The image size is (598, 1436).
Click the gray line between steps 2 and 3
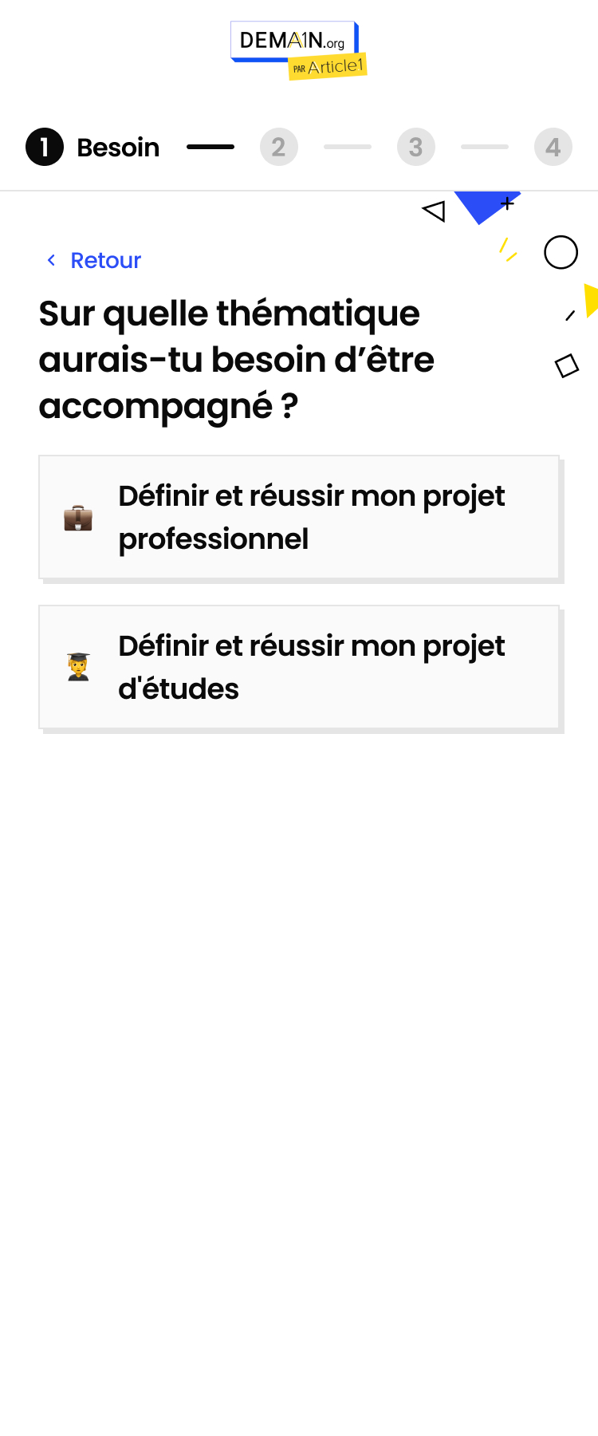pos(348,147)
